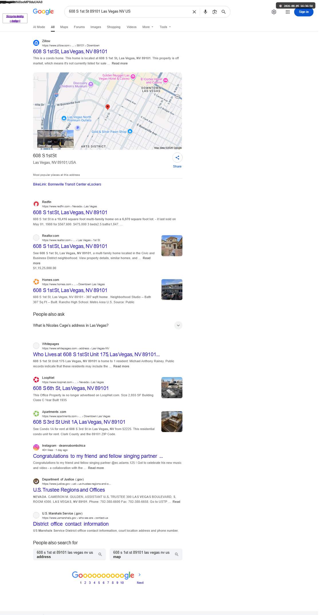Select the All results tab
This screenshot has height=615, width=322.
53,27
